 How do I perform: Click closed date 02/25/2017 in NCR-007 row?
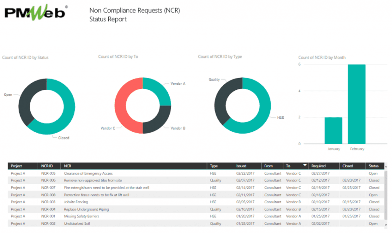pos(351,187)
